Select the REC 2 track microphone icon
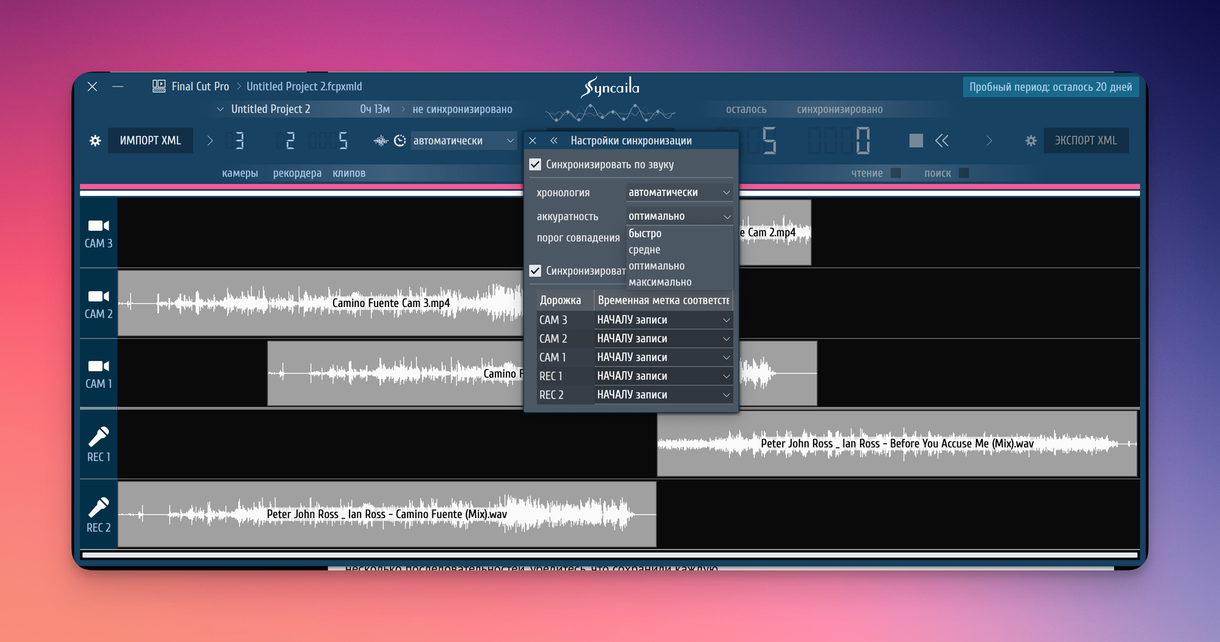This screenshot has width=1220, height=642. [99, 507]
